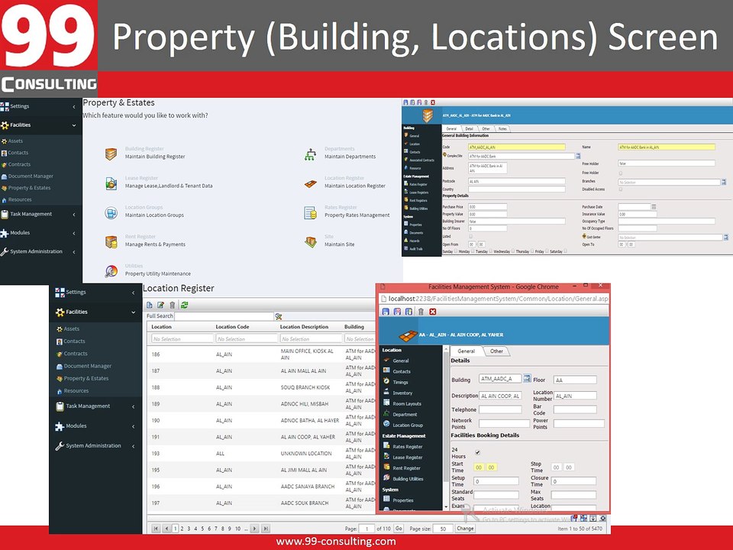Click the edit record icon in Location Register toolbar

tap(161, 305)
